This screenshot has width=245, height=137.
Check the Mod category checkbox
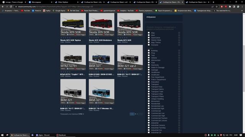149,35
